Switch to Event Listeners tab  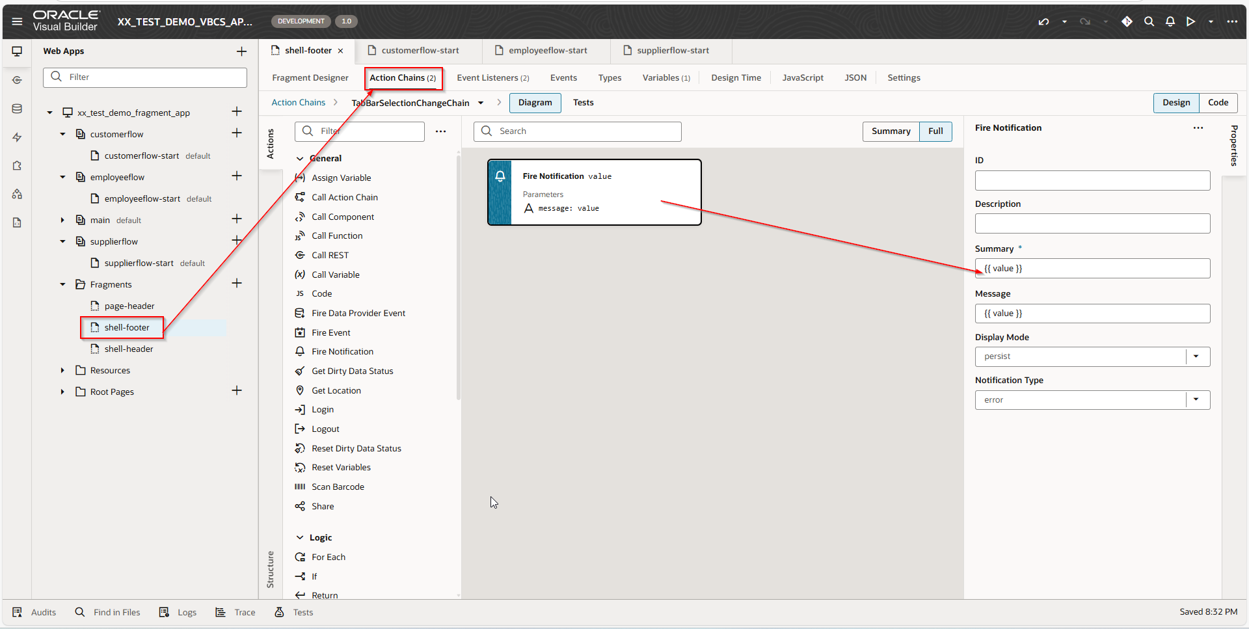pos(492,78)
